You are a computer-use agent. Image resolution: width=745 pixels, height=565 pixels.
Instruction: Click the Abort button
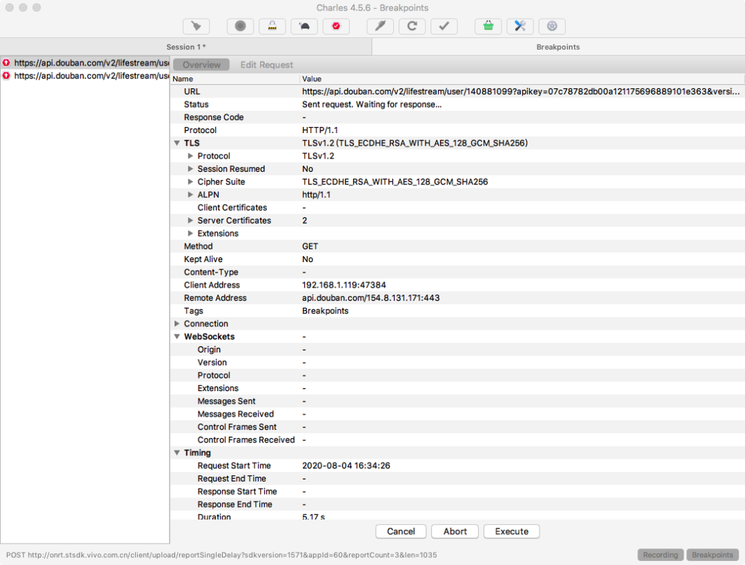pyautogui.click(x=455, y=531)
